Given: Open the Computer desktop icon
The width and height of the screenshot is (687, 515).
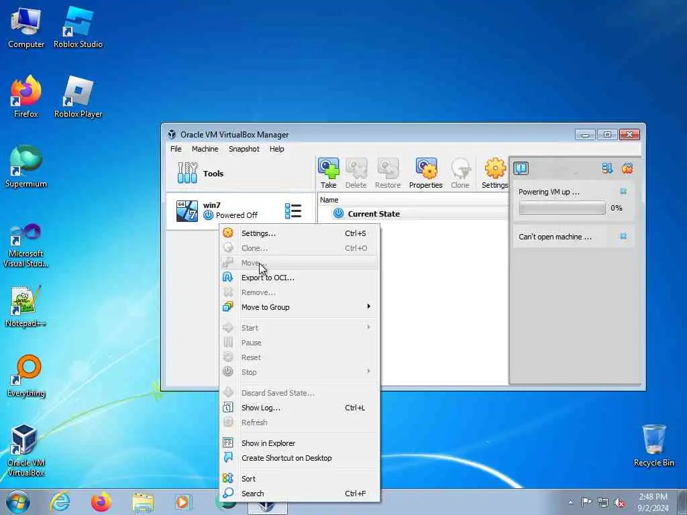Looking at the screenshot, I should point(26,28).
